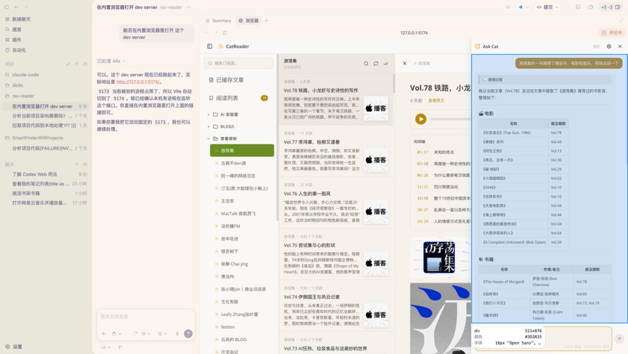Image resolution: width=628 pixels, height=354 pixels.
Task: Add a new tab with the plus icon
Action: point(266,20)
